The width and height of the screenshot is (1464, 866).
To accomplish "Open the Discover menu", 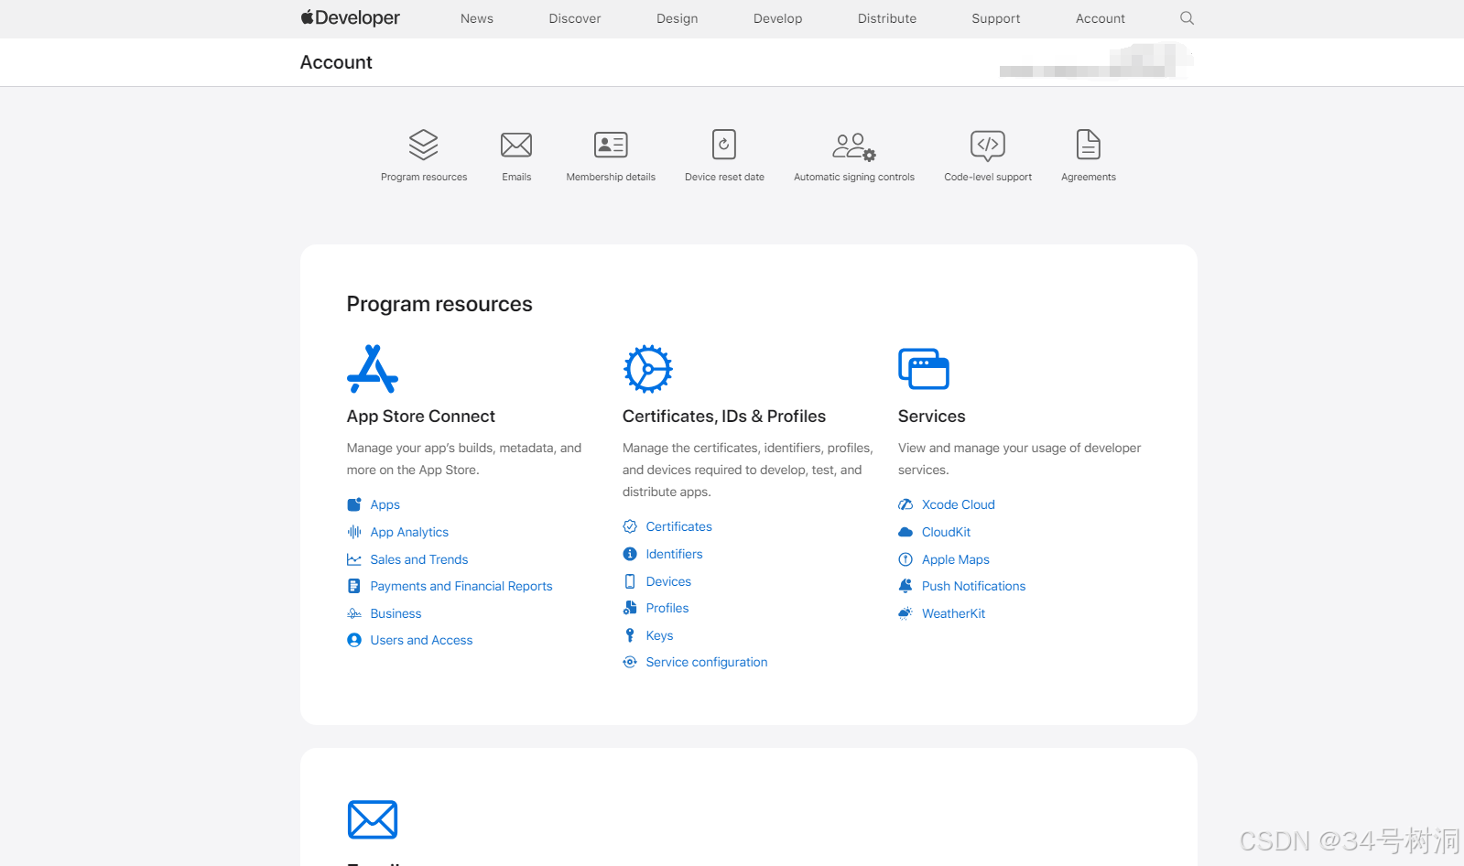I will tap(575, 18).
